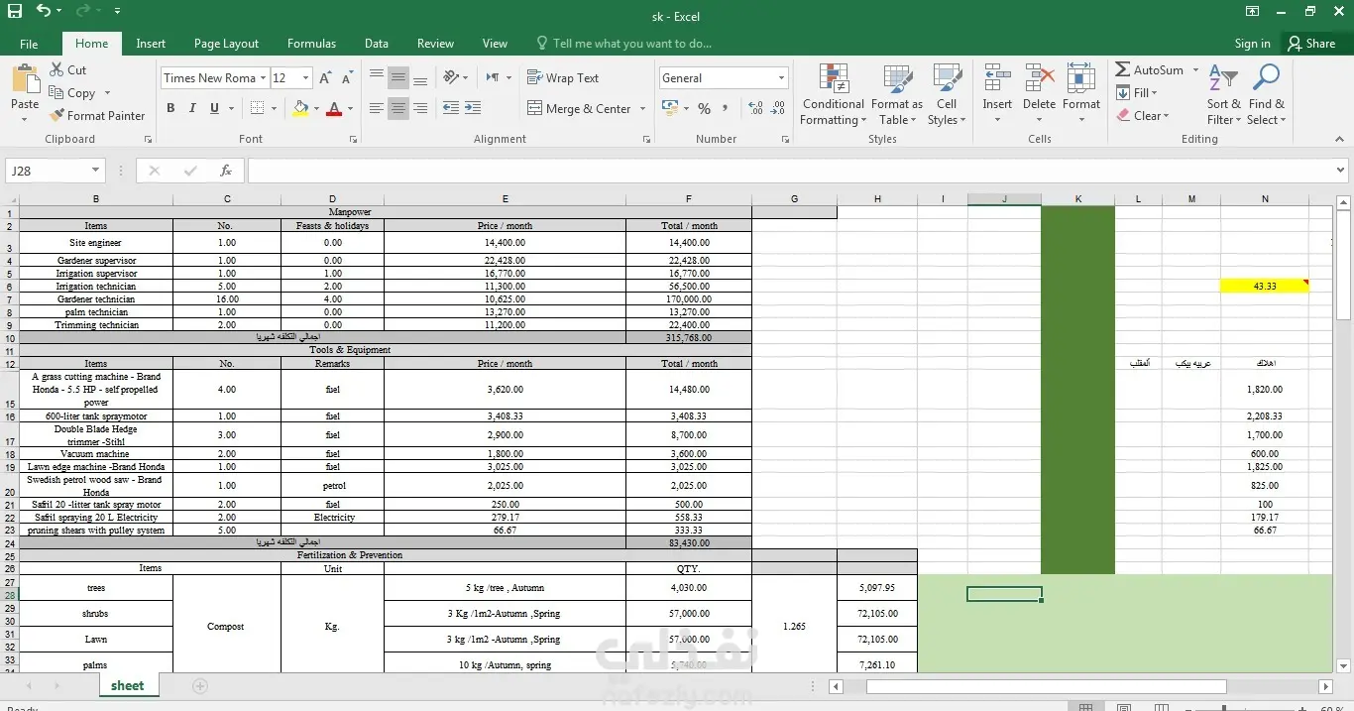Open the Times New Roman font dropdown
1354x711 pixels.
(x=263, y=78)
